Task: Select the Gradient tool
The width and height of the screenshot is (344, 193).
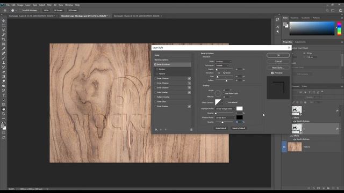Action: pyautogui.click(x=4, y=77)
